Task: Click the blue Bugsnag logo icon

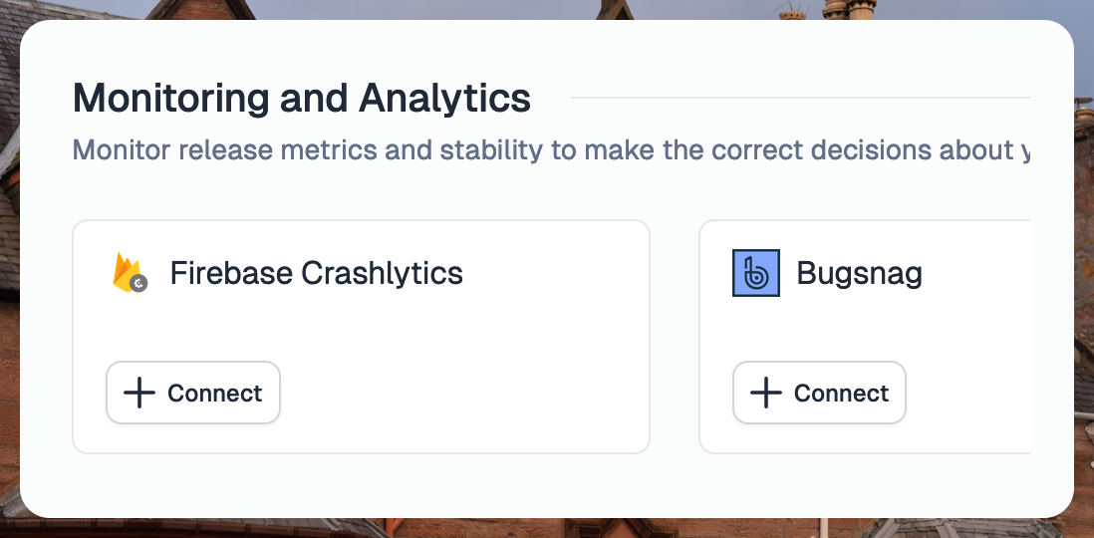Action: coord(755,273)
